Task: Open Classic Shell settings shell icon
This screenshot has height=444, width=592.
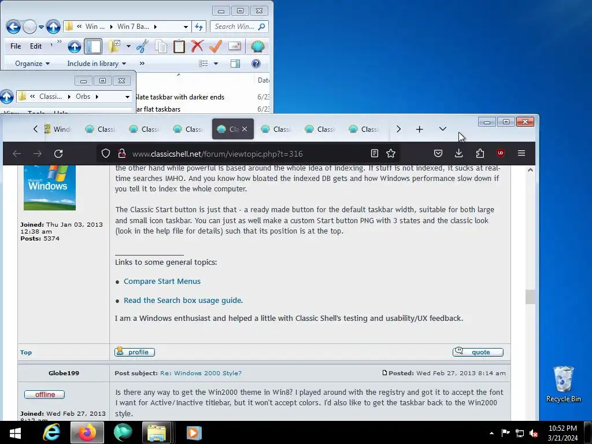Action: 257,46
